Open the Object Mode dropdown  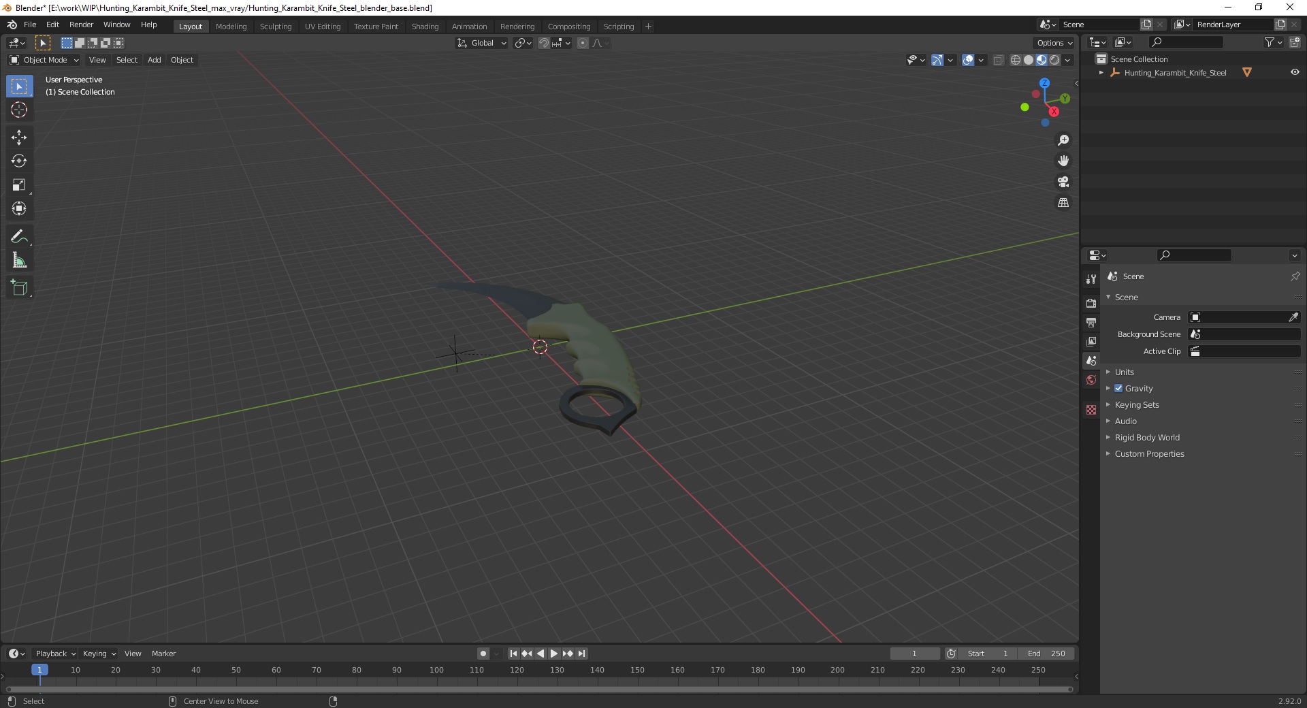pyautogui.click(x=44, y=60)
